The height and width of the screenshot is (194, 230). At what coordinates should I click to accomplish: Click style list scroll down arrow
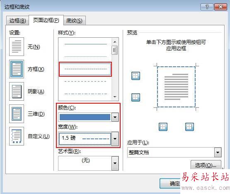tap(115, 97)
